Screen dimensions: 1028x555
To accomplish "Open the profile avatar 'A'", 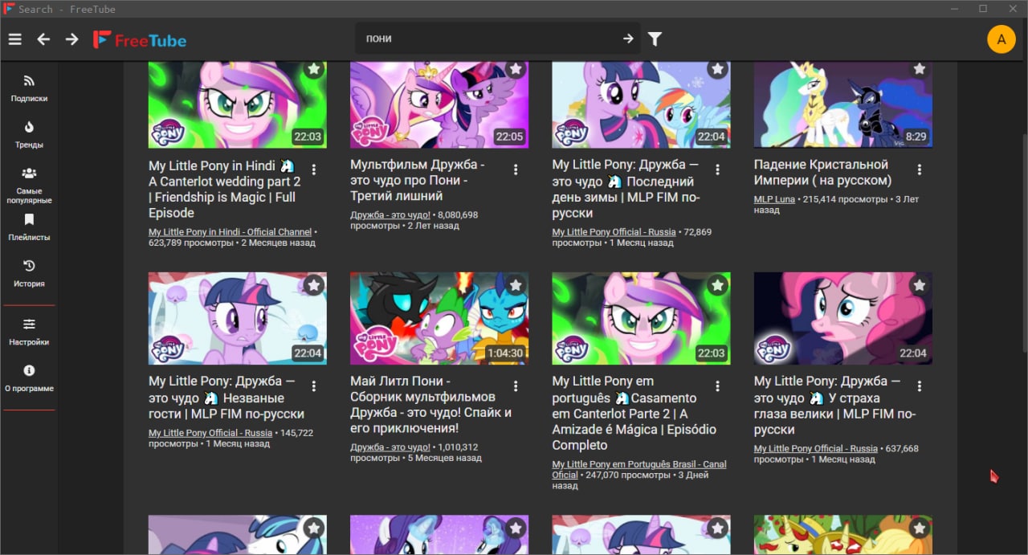I will (x=1001, y=39).
